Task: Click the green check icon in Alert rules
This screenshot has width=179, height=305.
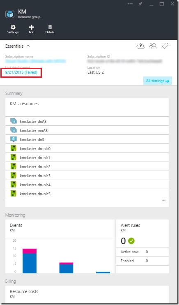Action: pyautogui.click(x=131, y=241)
